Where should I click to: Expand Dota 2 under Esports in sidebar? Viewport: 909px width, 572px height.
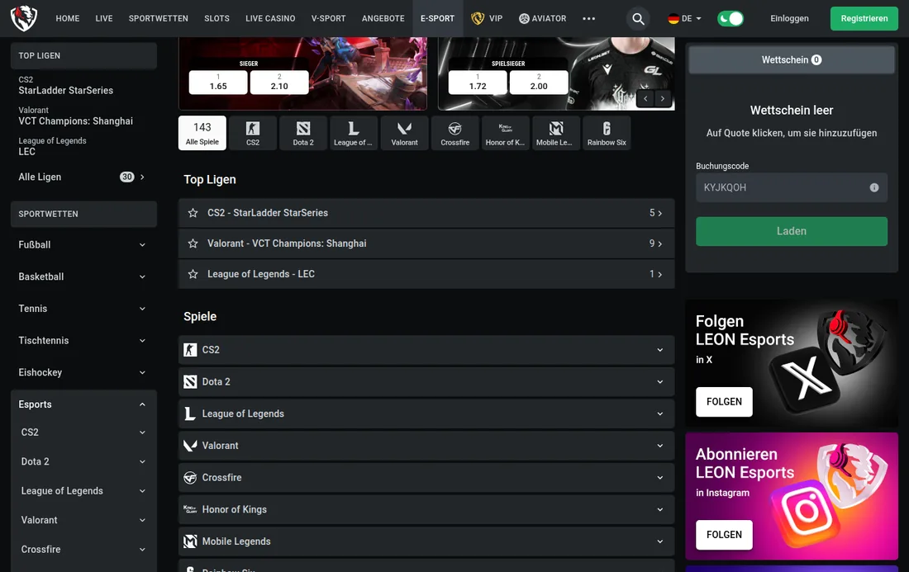[x=83, y=461]
